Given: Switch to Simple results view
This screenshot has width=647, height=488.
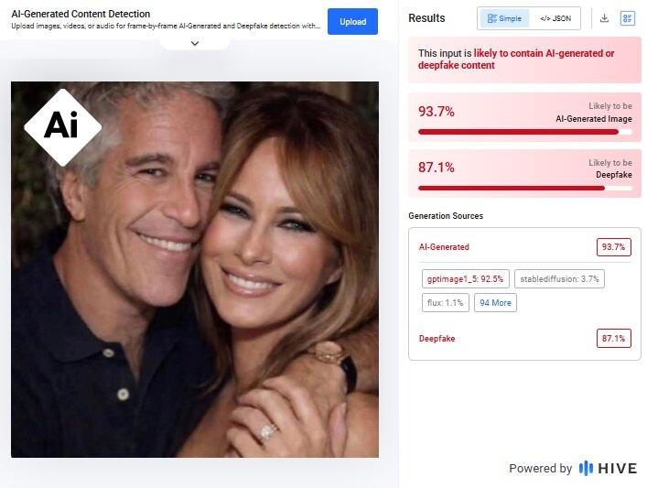Looking at the screenshot, I should [x=504, y=18].
